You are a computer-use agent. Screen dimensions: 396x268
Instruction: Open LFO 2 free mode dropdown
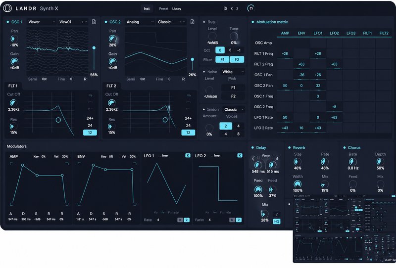pos(215,156)
